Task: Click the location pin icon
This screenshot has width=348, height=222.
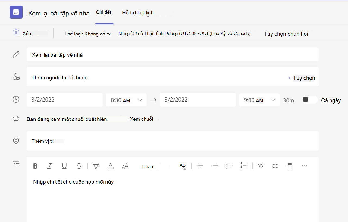Action: (16, 141)
